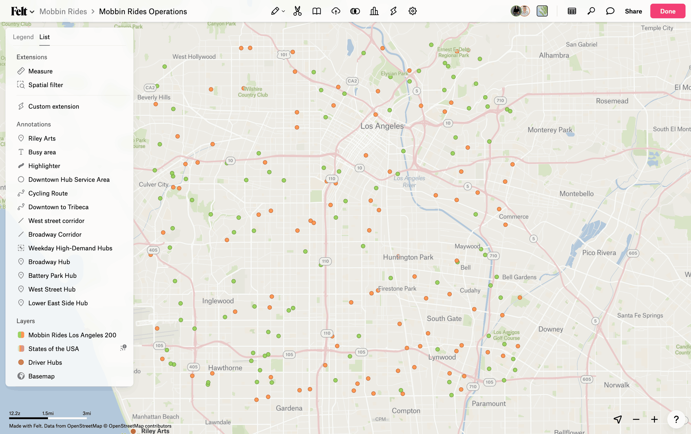
Task: Click the Driver Hubs orange swatch
Action: click(x=21, y=362)
